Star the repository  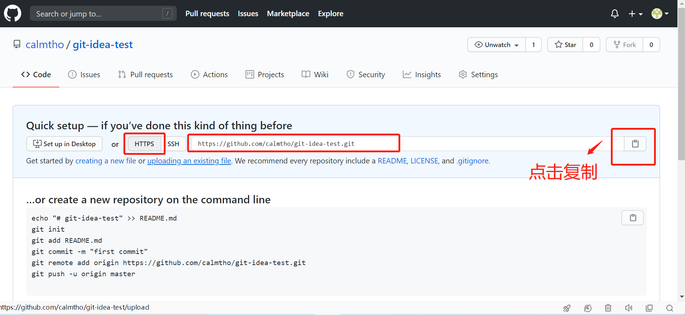click(565, 45)
